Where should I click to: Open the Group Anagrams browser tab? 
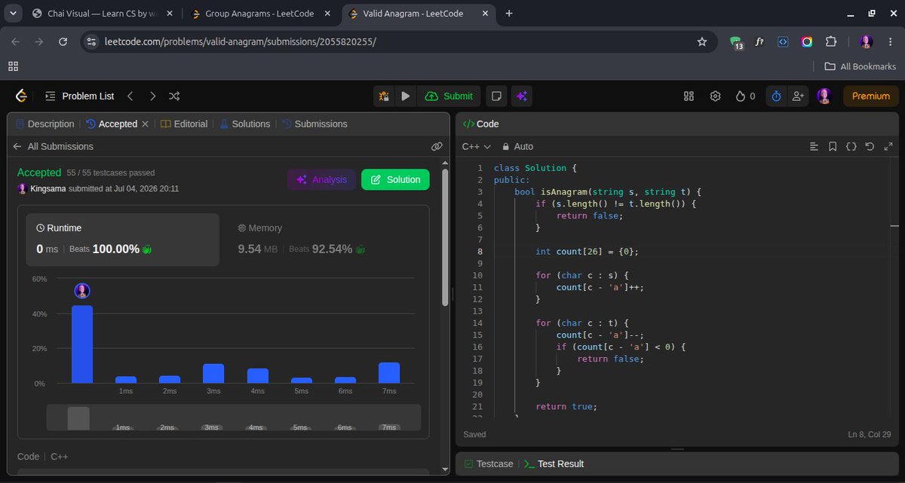point(258,14)
